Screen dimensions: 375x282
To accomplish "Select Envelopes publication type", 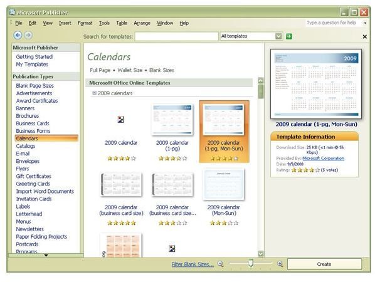I will point(28,161).
